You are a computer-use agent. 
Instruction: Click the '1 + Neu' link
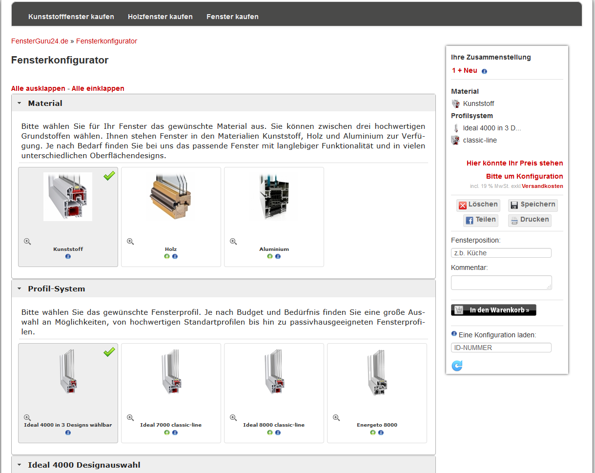point(465,70)
